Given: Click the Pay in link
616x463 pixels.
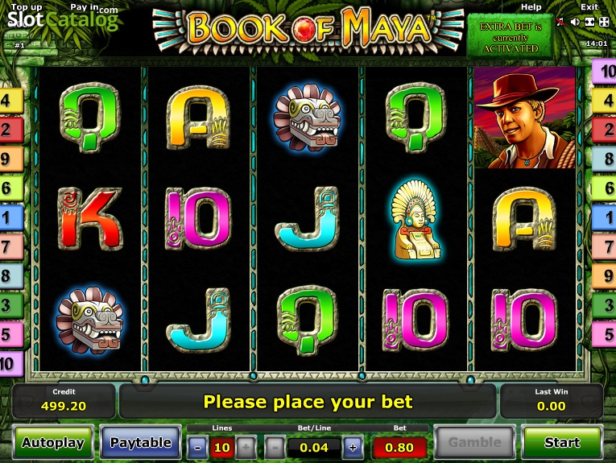Looking at the screenshot, I should [85, 7].
